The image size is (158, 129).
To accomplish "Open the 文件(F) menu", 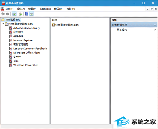I will tap(9, 9).
